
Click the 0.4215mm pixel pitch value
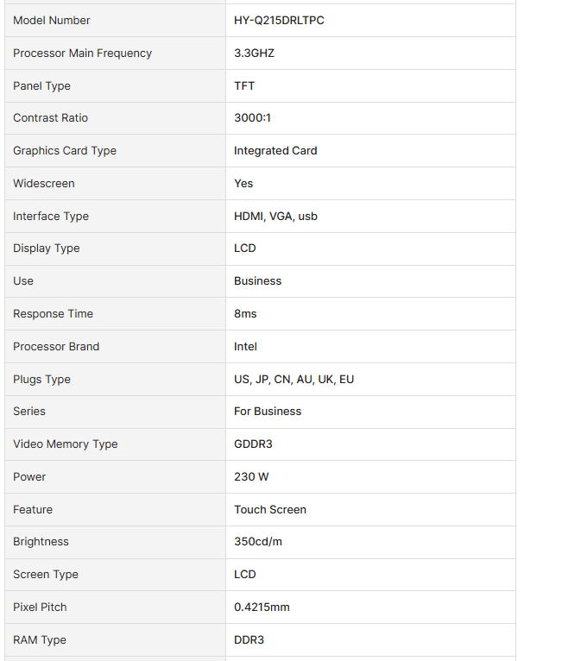(262, 607)
